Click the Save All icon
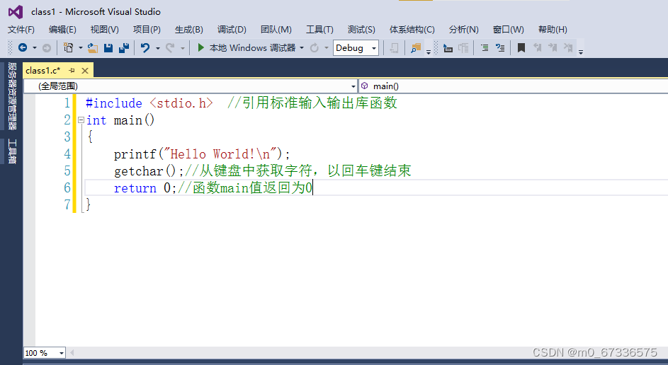This screenshot has width=668, height=365. (x=124, y=48)
